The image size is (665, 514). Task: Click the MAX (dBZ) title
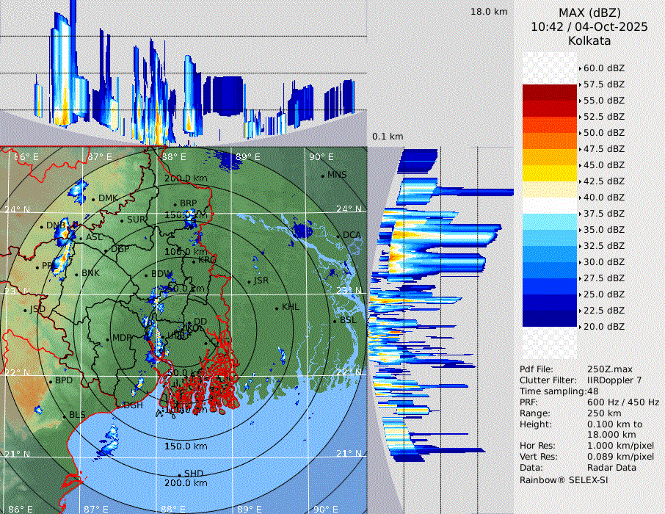coord(589,12)
